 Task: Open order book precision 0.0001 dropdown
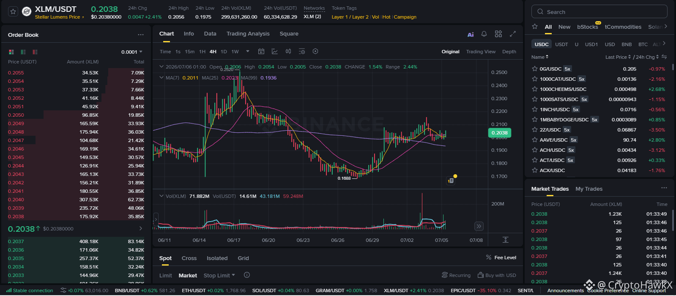[x=131, y=52]
